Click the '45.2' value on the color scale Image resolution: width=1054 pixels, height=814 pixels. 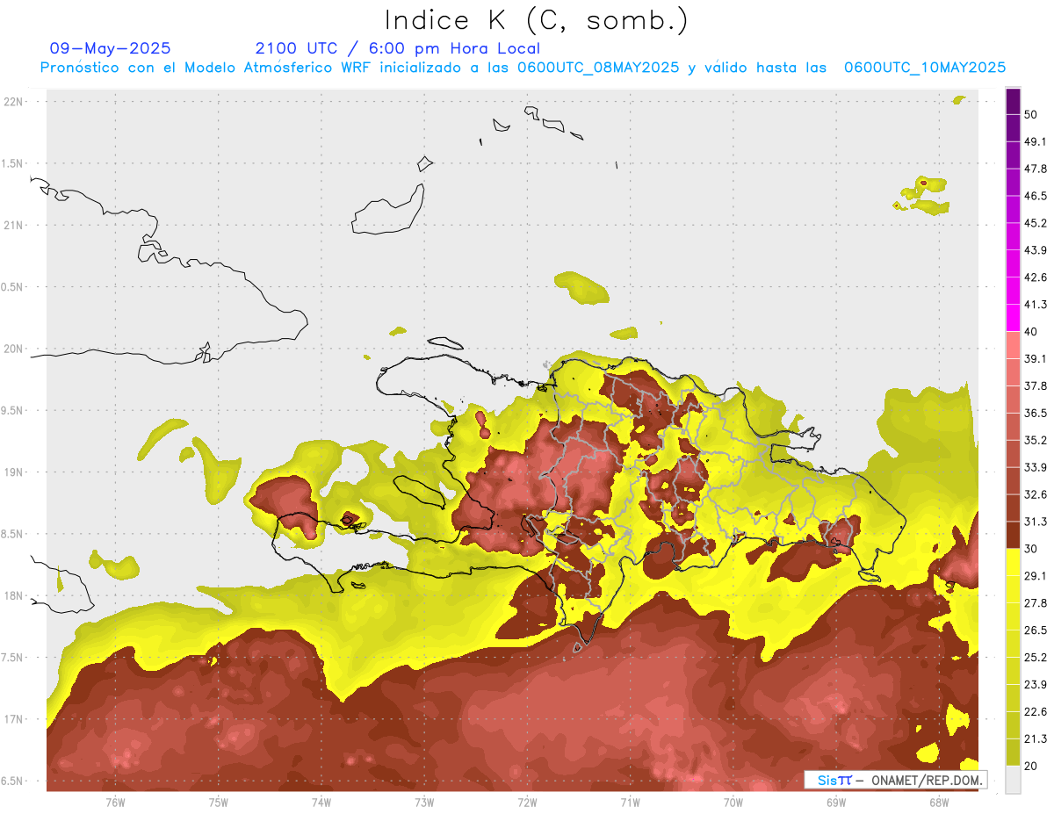pyautogui.click(x=1036, y=223)
